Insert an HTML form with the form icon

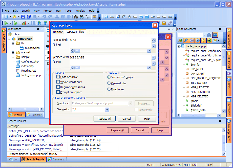(x=106, y=17)
